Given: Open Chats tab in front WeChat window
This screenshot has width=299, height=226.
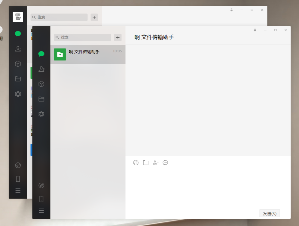Looking at the screenshot, I should 41,54.
